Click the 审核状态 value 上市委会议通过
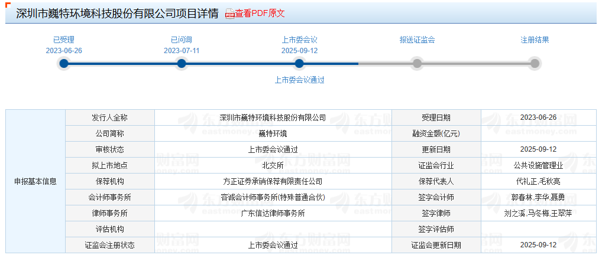Viewport: 602px width, 255px height. pyautogui.click(x=273, y=149)
